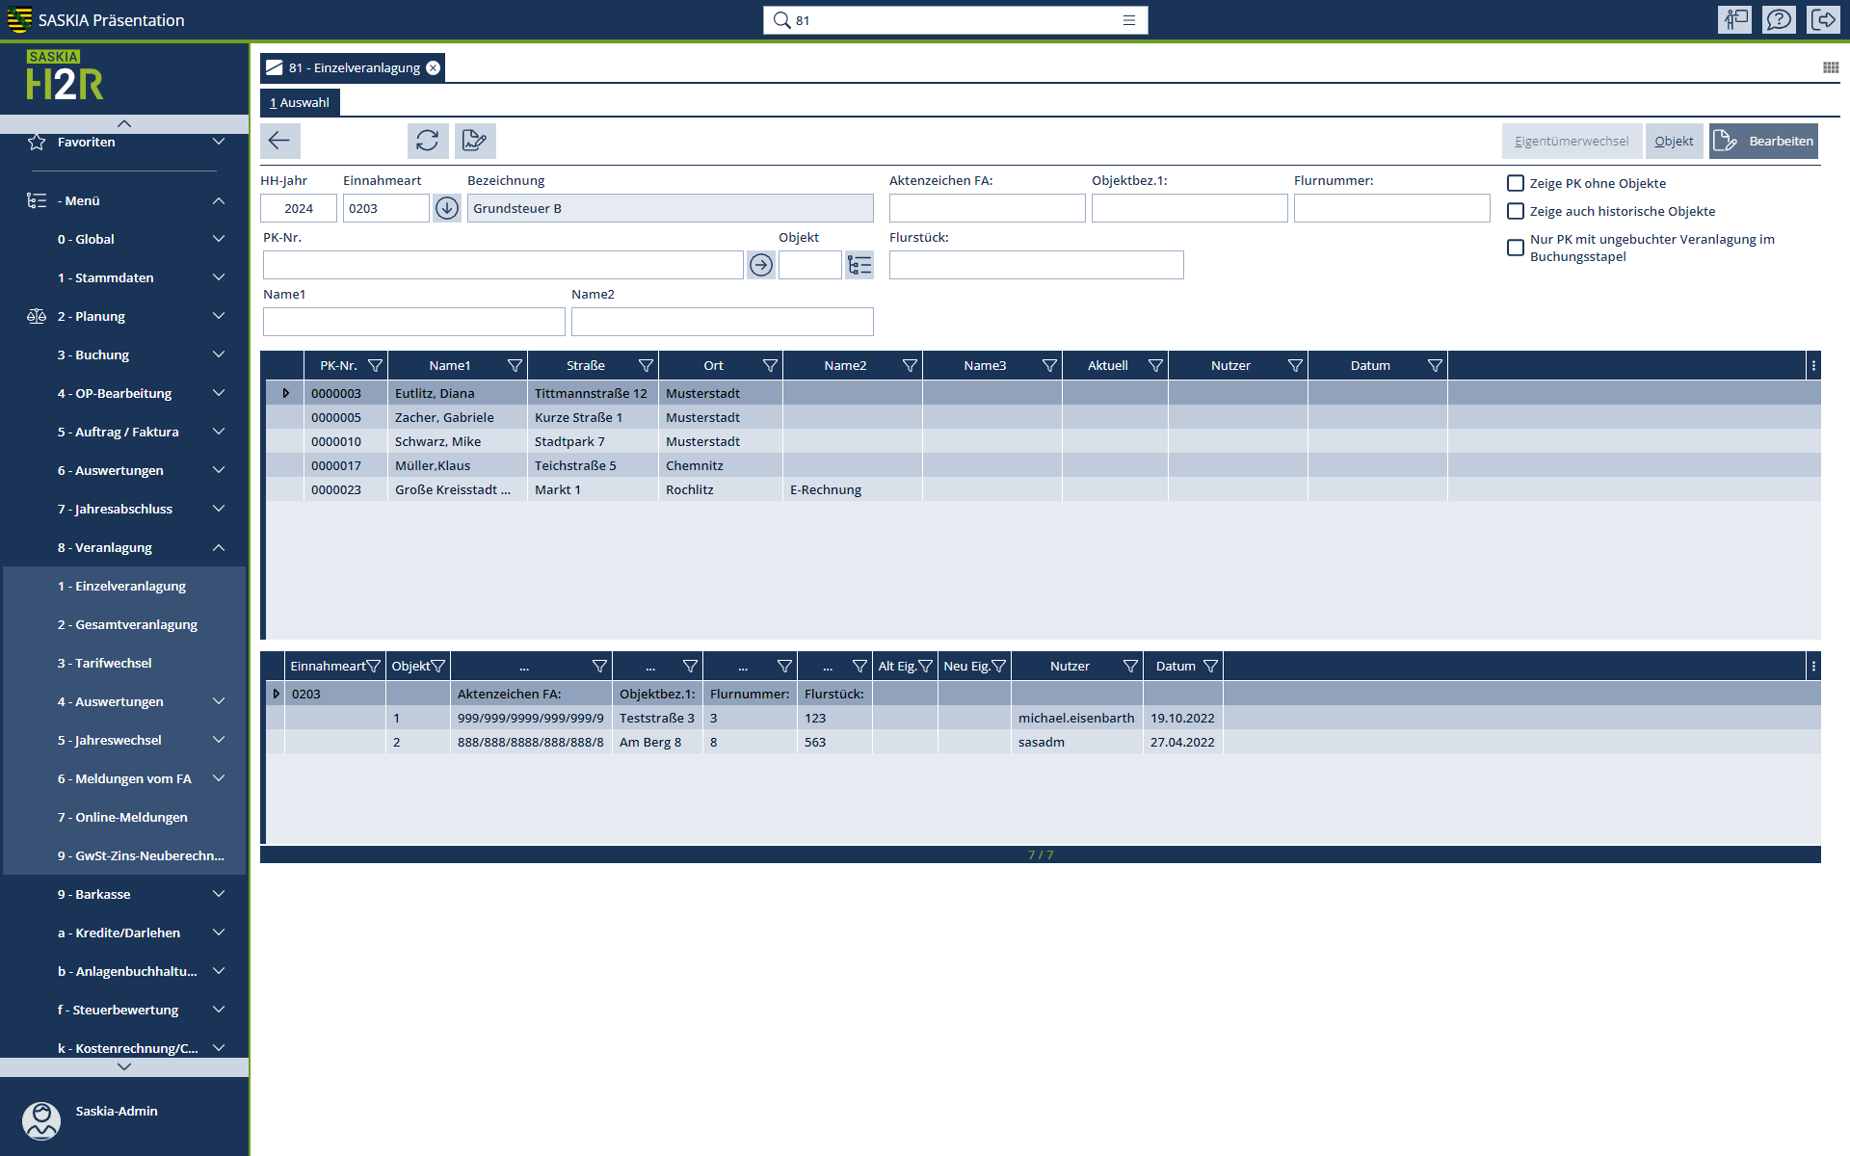Image resolution: width=1850 pixels, height=1156 pixels.
Task: Check Zeige auch historische Objekte
Action: [x=1516, y=211]
